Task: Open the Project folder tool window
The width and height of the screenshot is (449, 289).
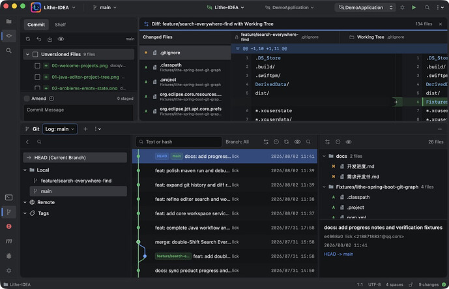Action: 9,22
